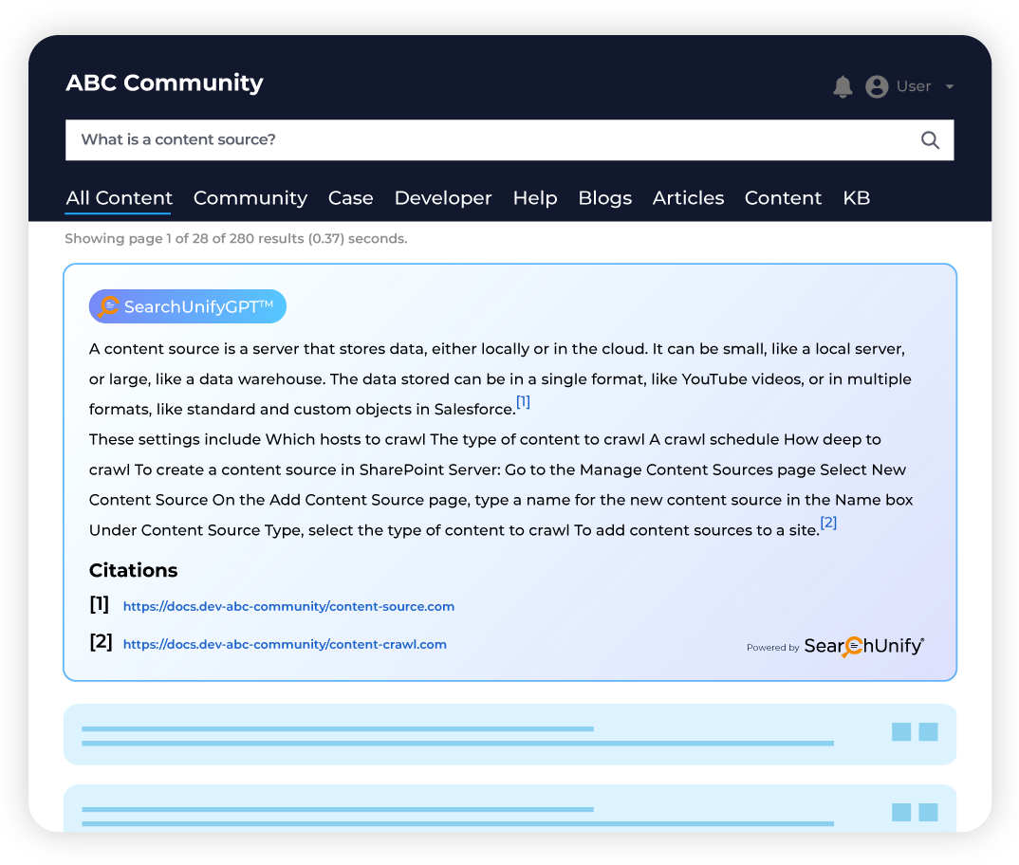Show the Articles tab
1019x865 pixels.
688,197
